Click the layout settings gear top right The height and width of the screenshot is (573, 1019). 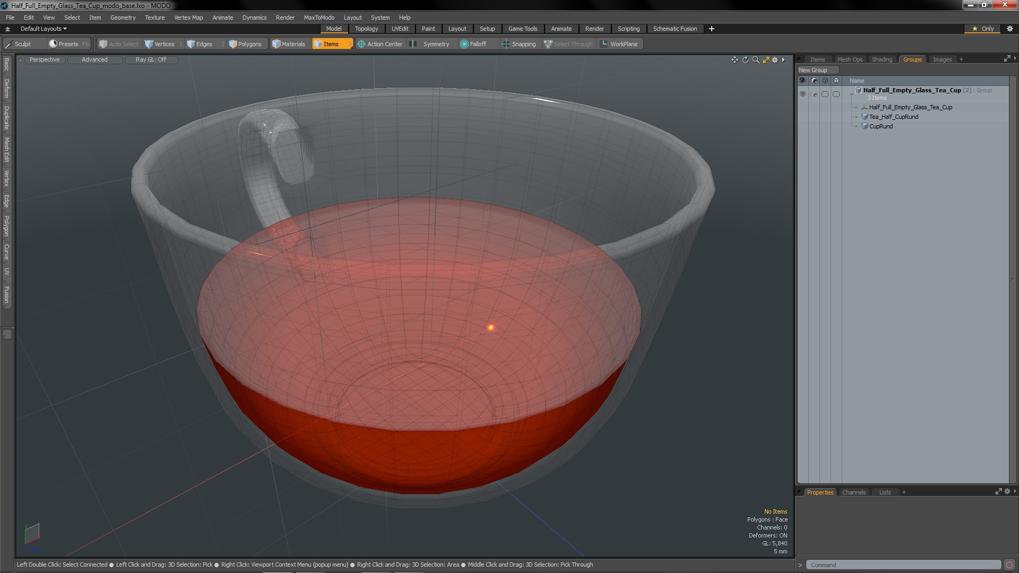[1010, 29]
